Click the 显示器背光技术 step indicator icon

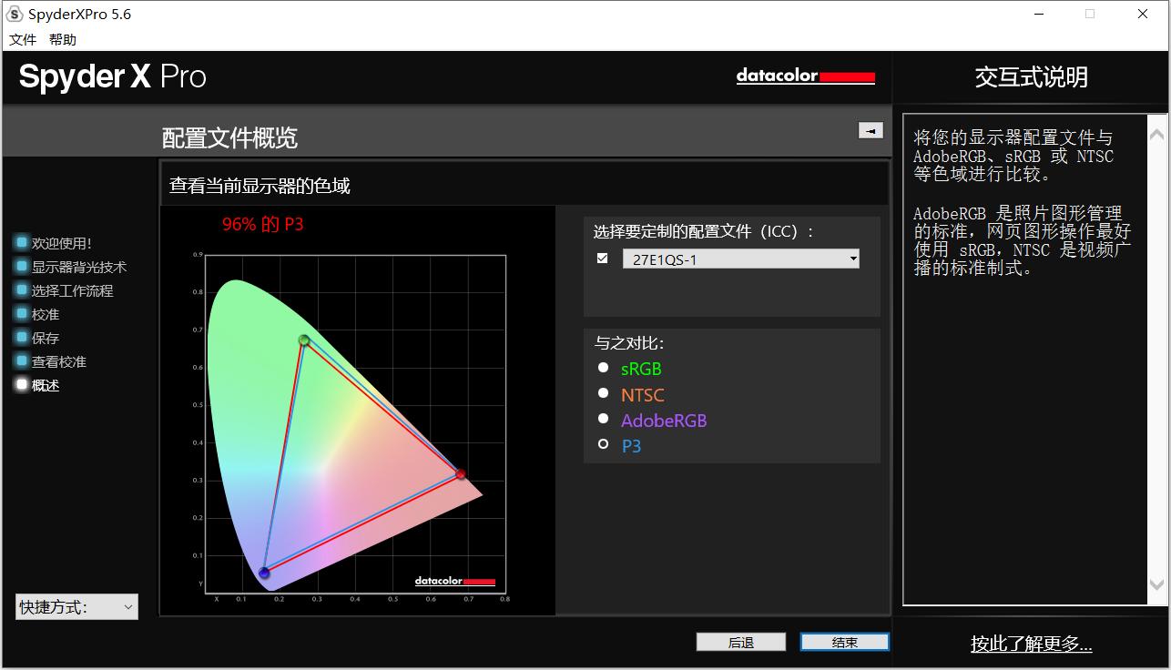[22, 267]
